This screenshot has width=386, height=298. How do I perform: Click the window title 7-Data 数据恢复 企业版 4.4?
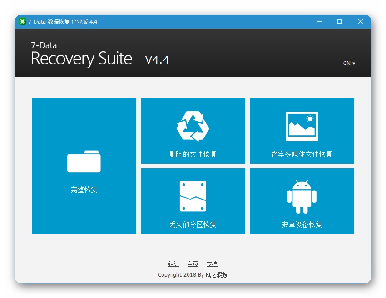(63, 22)
